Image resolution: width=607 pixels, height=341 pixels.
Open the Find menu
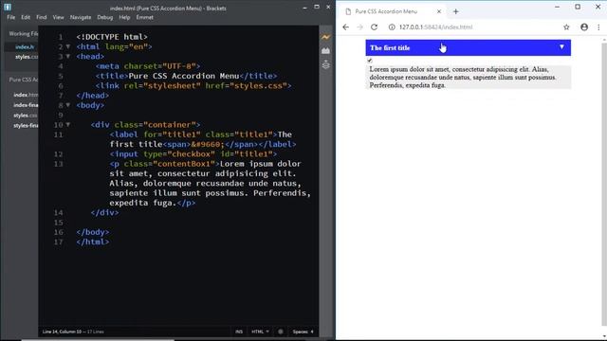pos(42,17)
